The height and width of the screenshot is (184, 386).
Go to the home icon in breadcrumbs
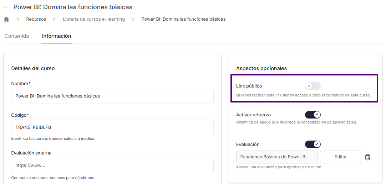(6, 19)
